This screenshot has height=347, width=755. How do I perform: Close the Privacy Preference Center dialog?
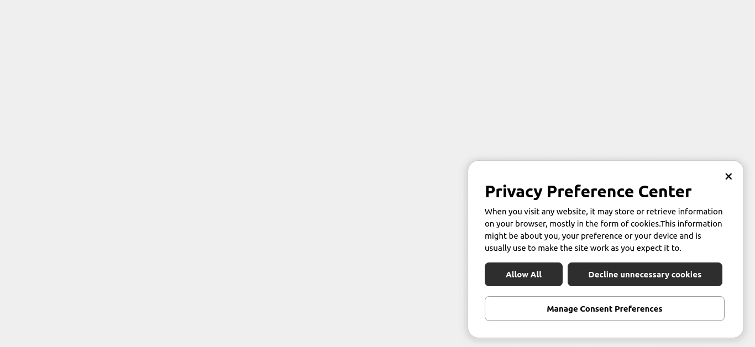[728, 176]
